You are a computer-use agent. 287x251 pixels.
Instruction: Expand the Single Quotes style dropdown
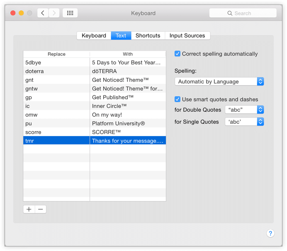coord(244,122)
